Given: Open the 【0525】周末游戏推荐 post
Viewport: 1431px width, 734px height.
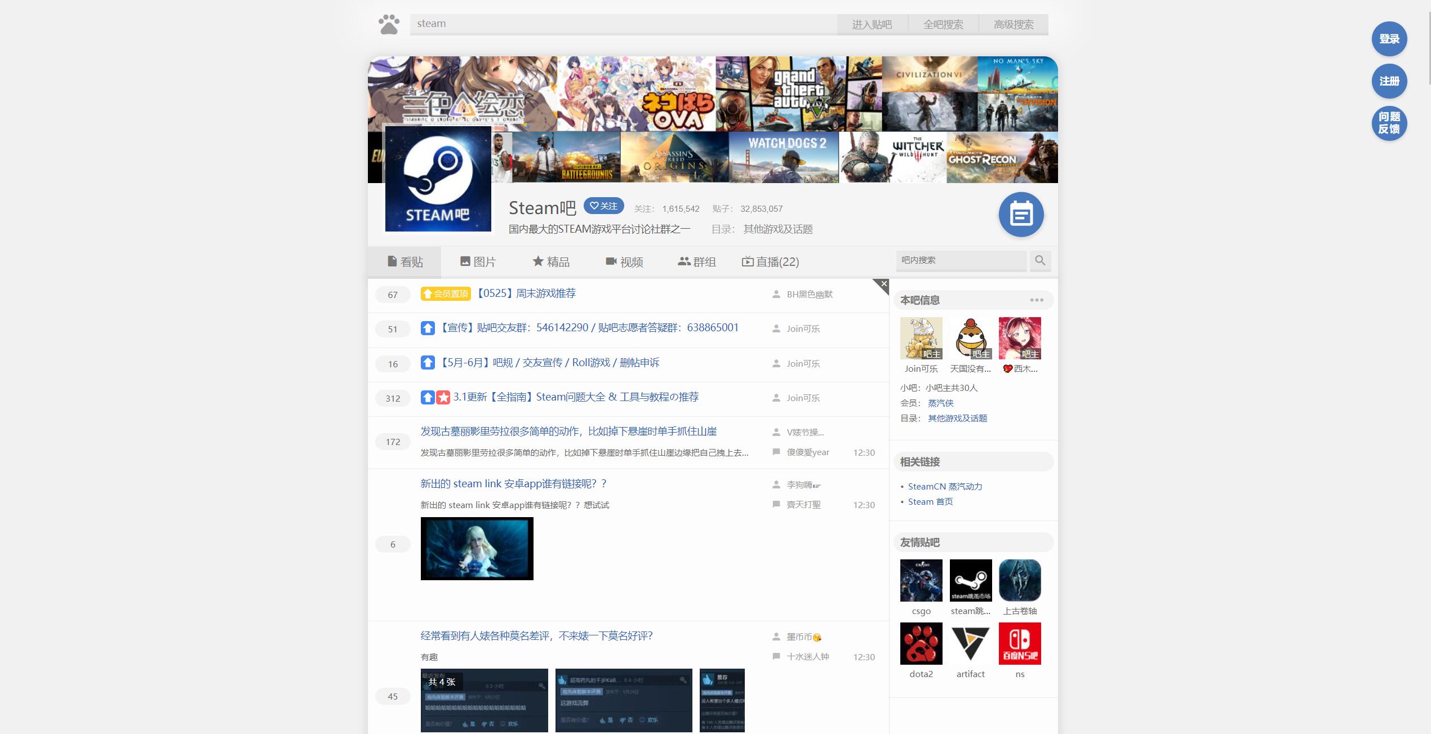Looking at the screenshot, I should tap(526, 293).
